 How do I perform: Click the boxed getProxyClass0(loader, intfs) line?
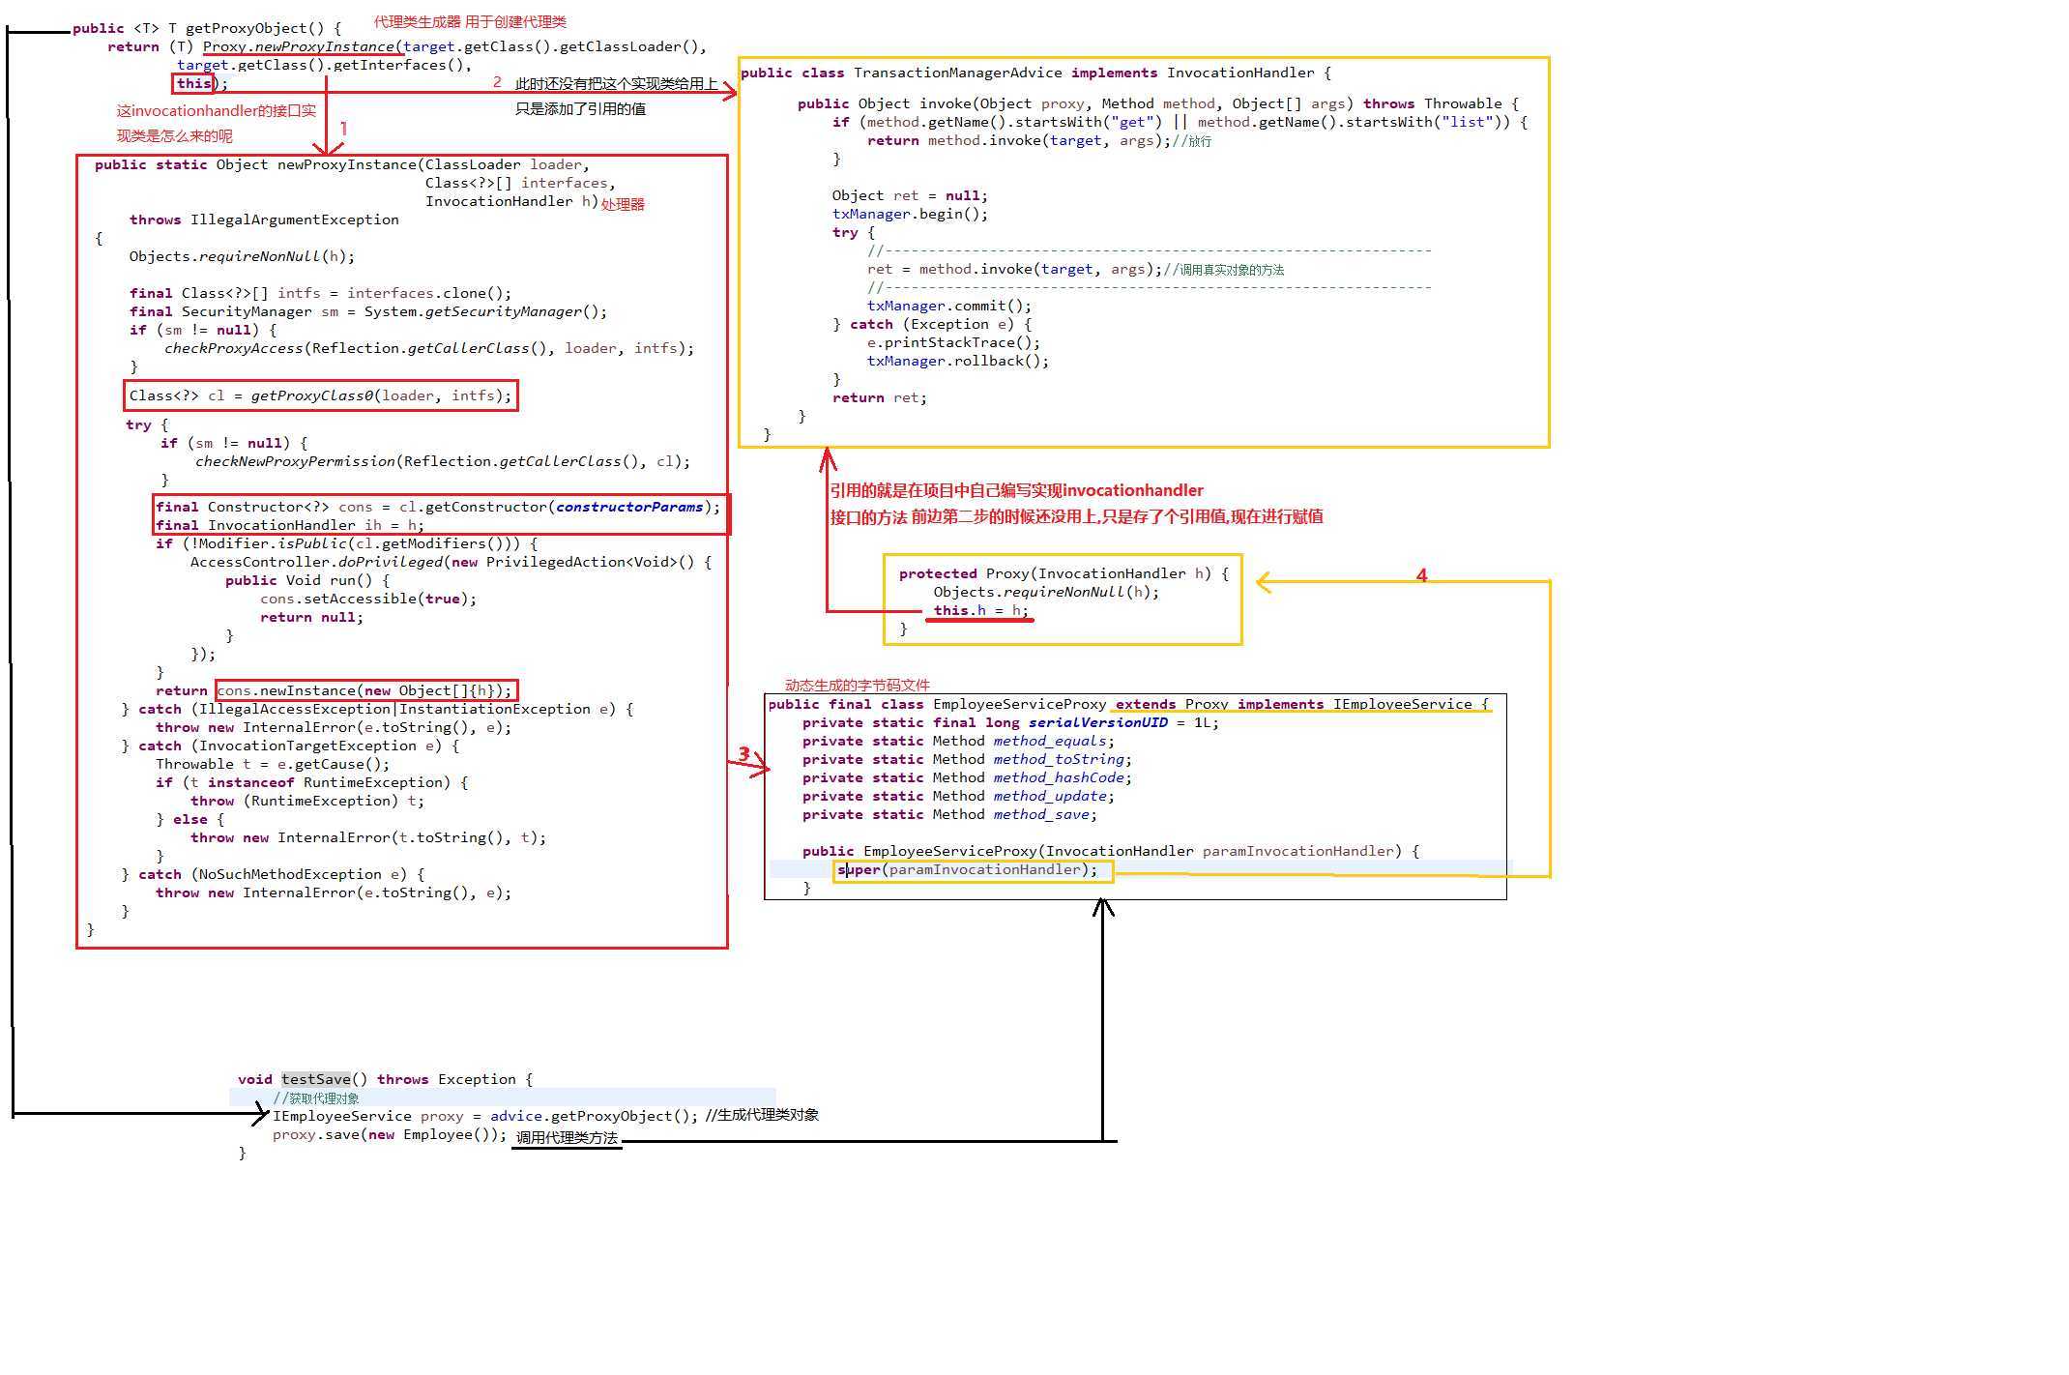pos(321,395)
